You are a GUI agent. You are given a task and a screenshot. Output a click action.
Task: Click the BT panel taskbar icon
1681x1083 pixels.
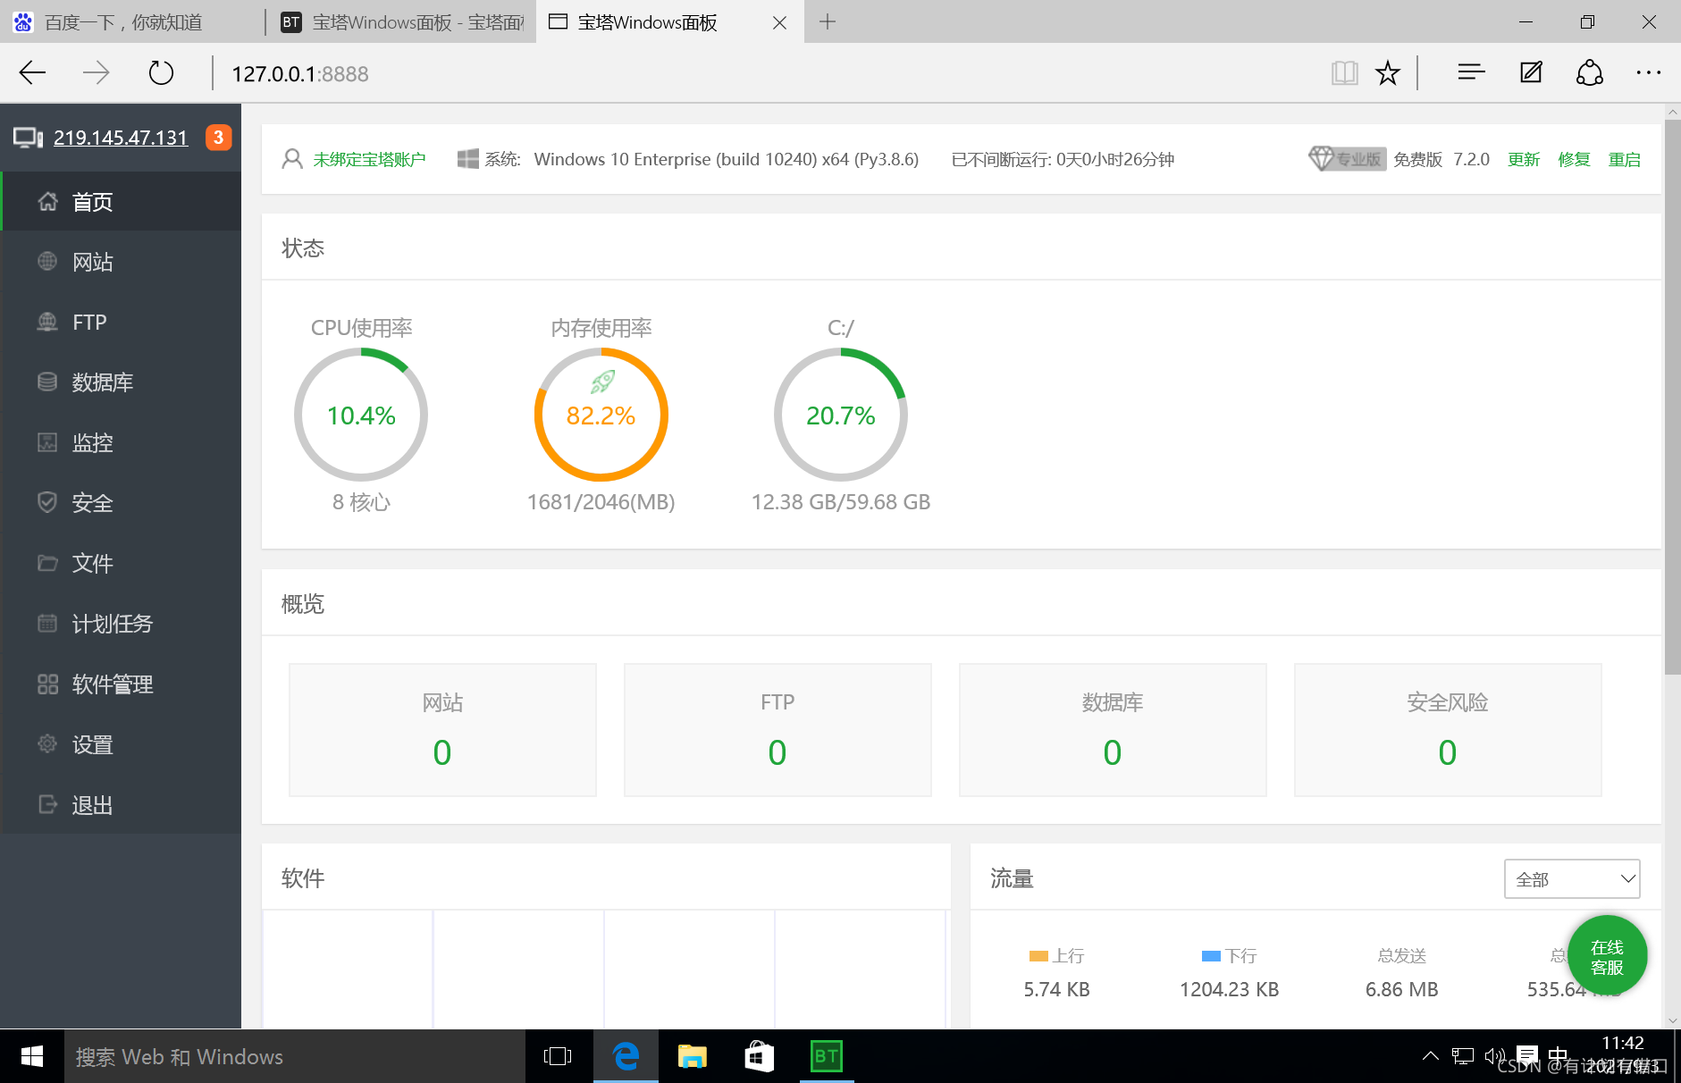[x=827, y=1056]
